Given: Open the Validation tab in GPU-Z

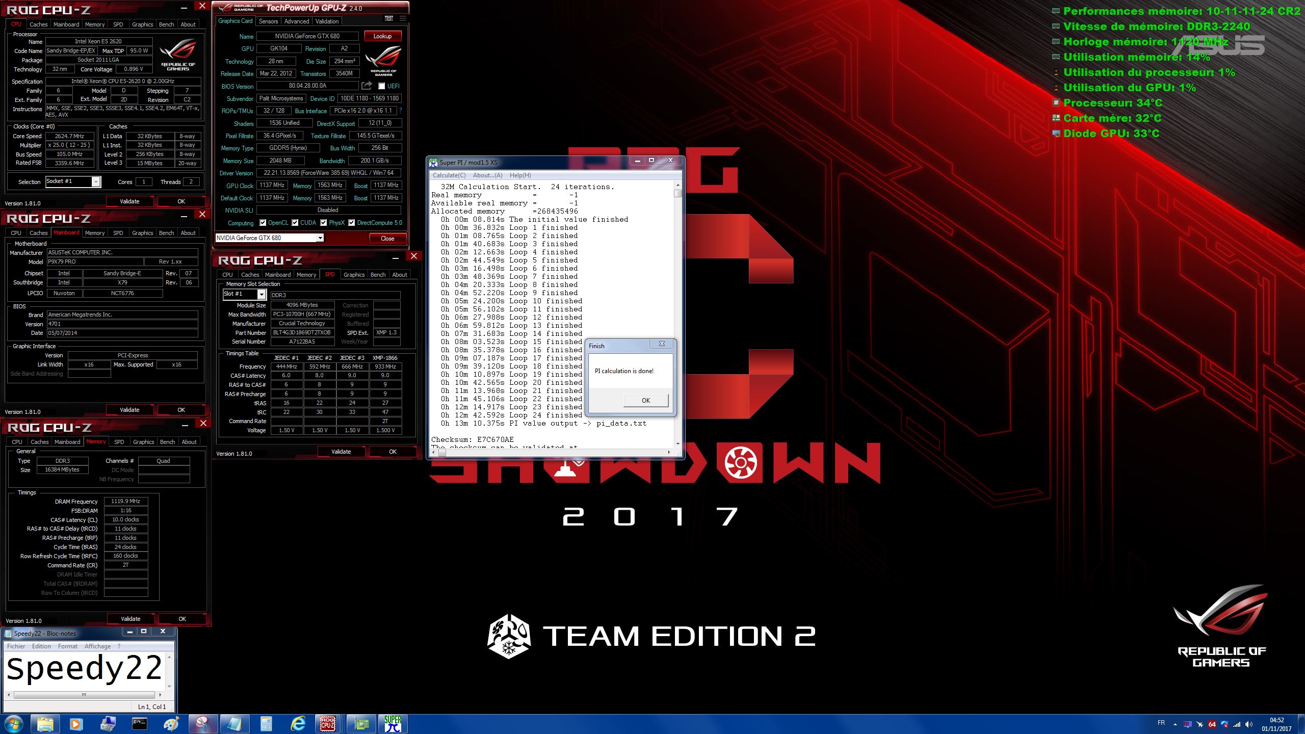Looking at the screenshot, I should [327, 21].
